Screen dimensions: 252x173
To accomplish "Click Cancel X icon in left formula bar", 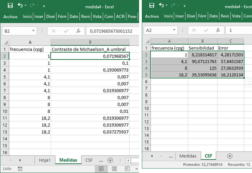I will pos(54,31).
